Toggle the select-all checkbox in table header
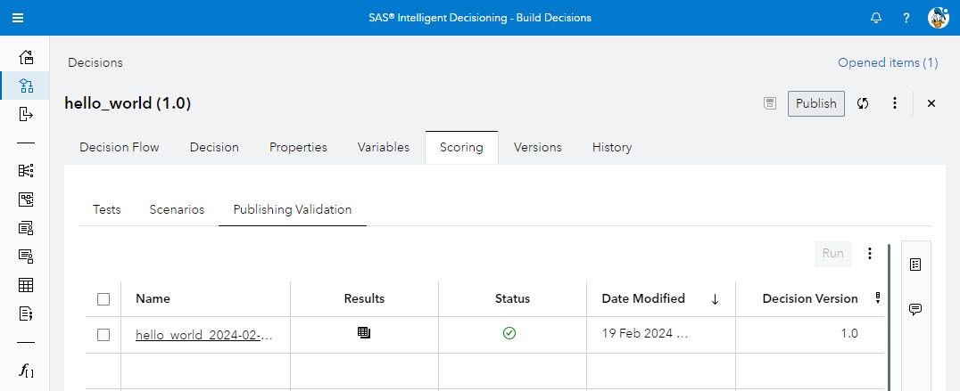Screen dimensions: 960x391 103,299
